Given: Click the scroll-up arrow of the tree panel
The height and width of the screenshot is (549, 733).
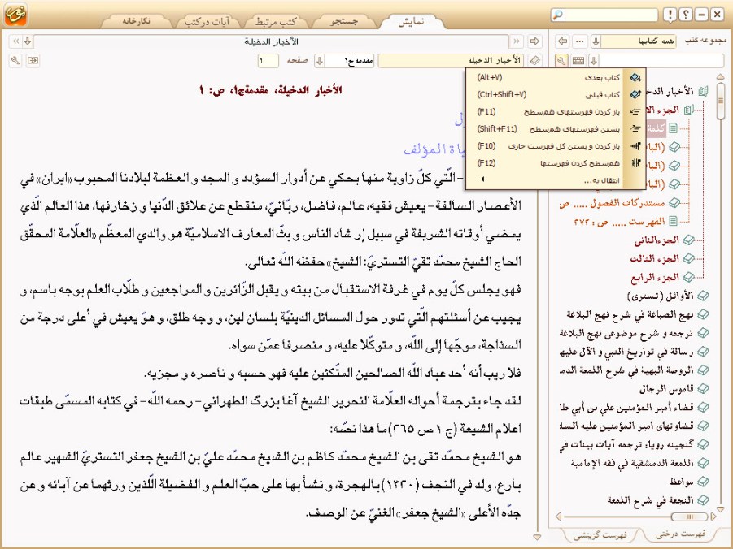Looking at the screenshot, I should (x=720, y=76).
